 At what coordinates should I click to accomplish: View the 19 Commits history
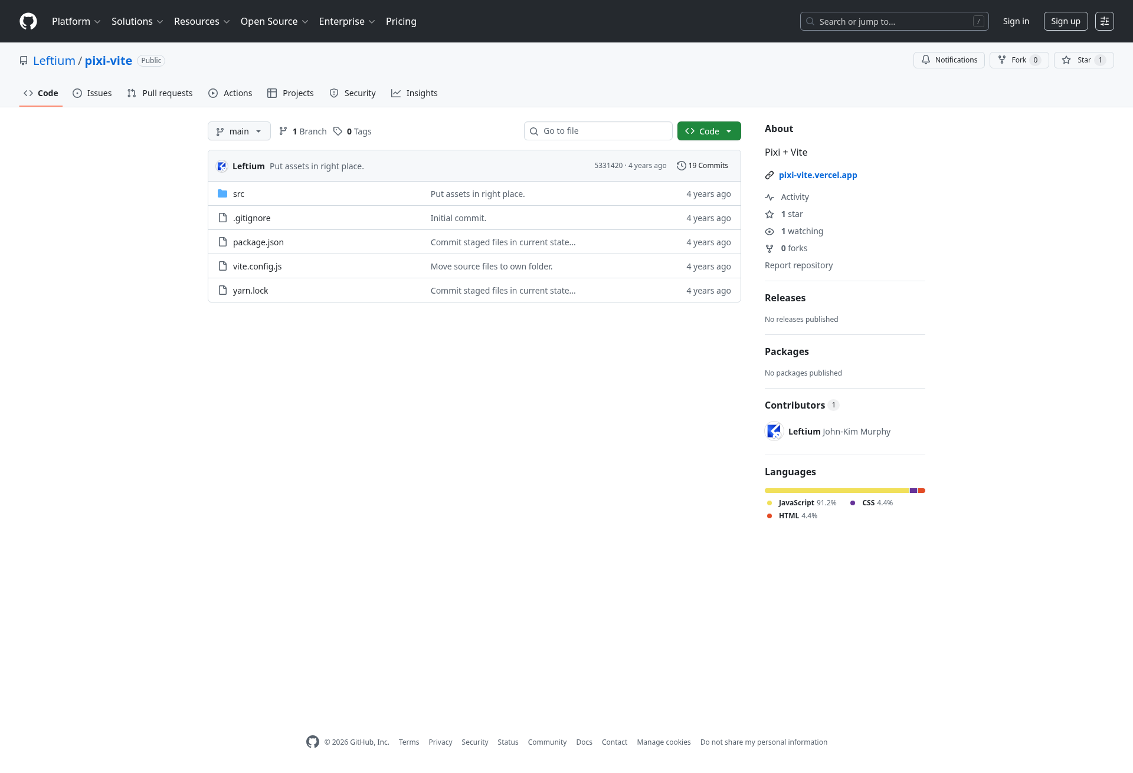[702, 166]
